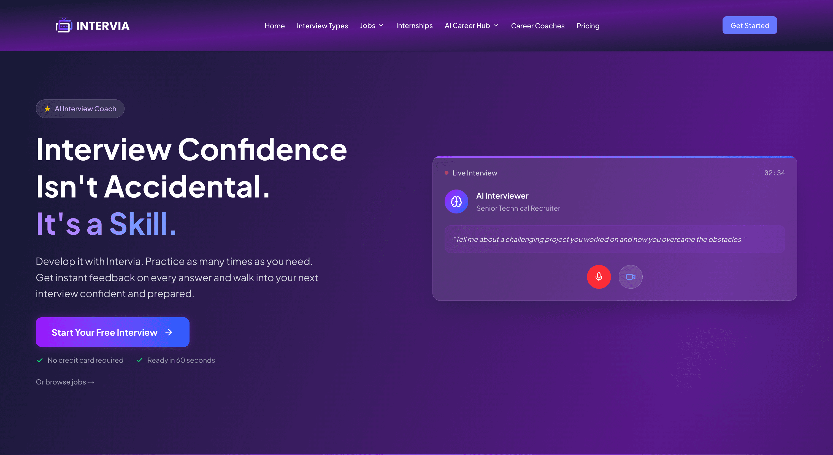
Task: Toggle the red microphone button
Action: pyautogui.click(x=599, y=277)
